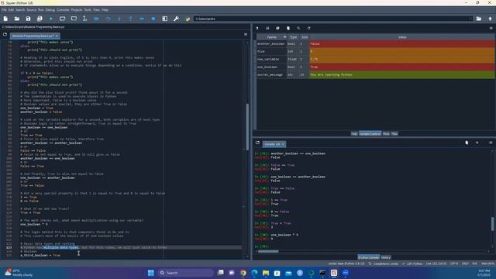496x279 pixels.
Task: Open the View menu
Action: point(96,10)
